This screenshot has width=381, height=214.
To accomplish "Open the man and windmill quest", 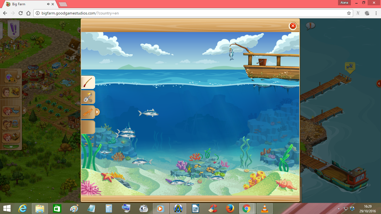I will click(11, 92).
